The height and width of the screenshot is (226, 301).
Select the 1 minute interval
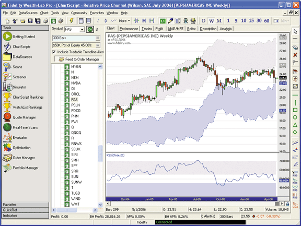228,20
